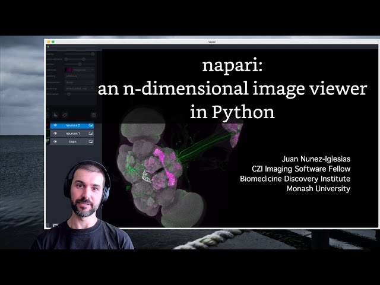
Task: Open the blending dropdown set to additive
Action: pyautogui.click(x=80, y=76)
